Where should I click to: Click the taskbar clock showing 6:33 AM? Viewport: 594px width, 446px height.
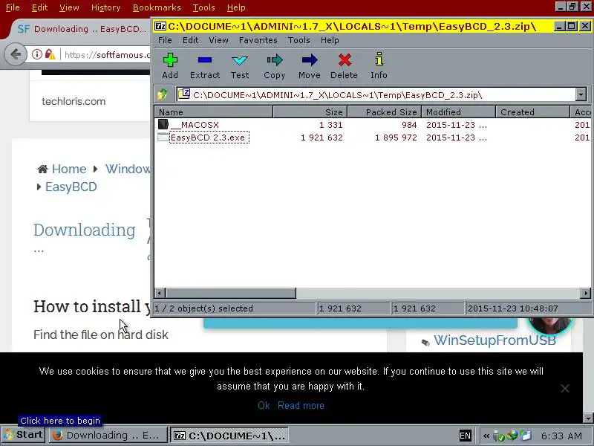pos(561,436)
